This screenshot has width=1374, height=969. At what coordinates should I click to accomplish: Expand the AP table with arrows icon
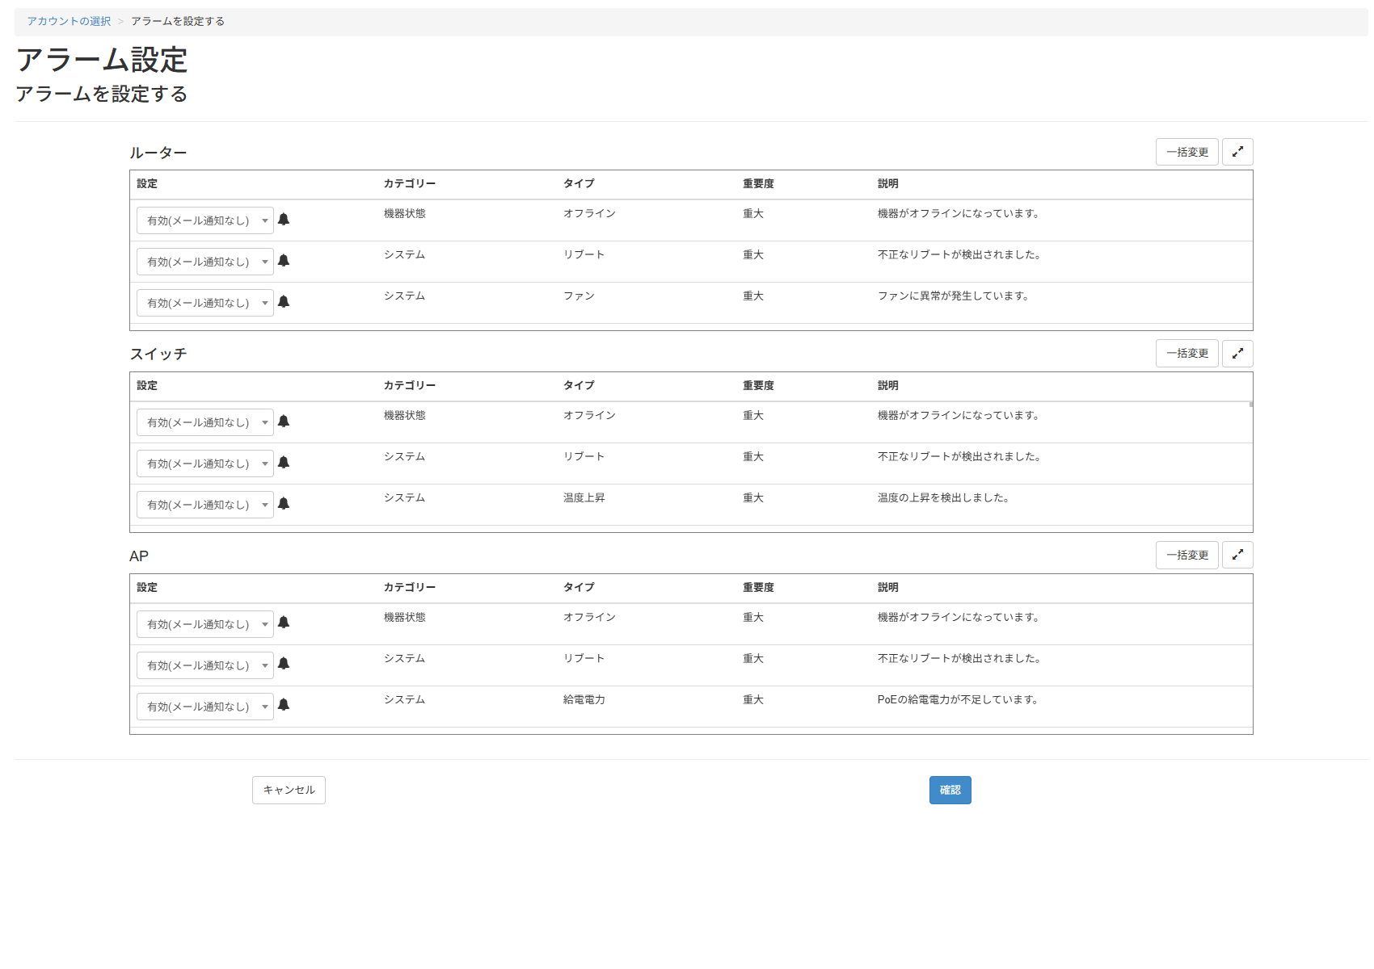click(1237, 556)
